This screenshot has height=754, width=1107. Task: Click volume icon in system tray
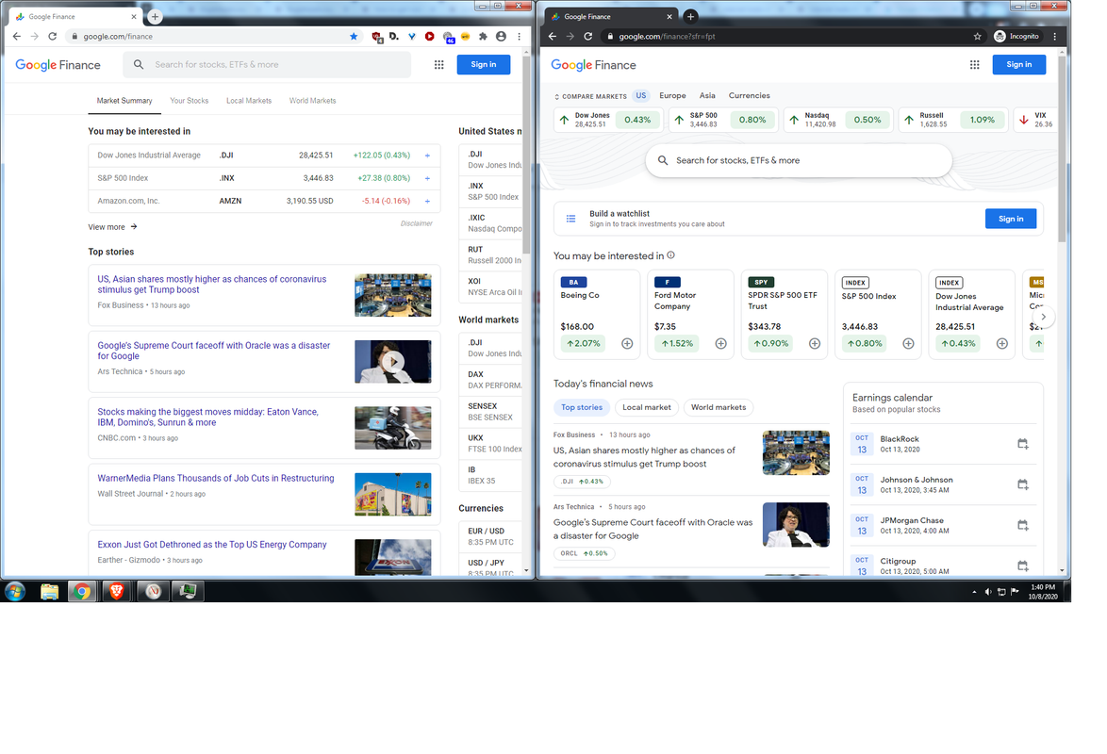click(987, 592)
